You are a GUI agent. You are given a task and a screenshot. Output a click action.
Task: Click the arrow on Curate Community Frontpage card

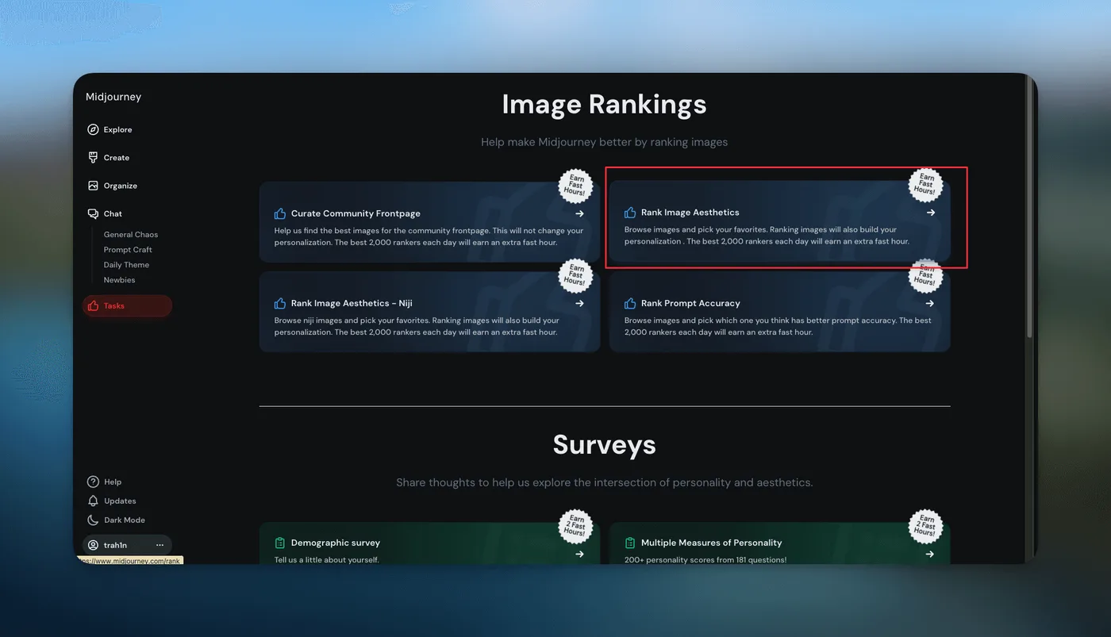tap(579, 213)
